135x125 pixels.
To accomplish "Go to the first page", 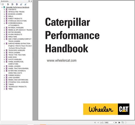I will pos(95,122).
